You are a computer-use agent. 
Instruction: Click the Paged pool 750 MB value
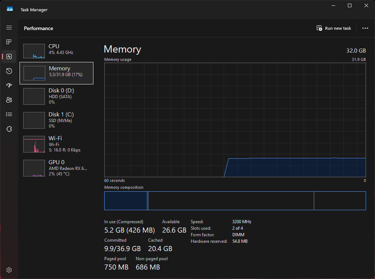tap(116, 267)
